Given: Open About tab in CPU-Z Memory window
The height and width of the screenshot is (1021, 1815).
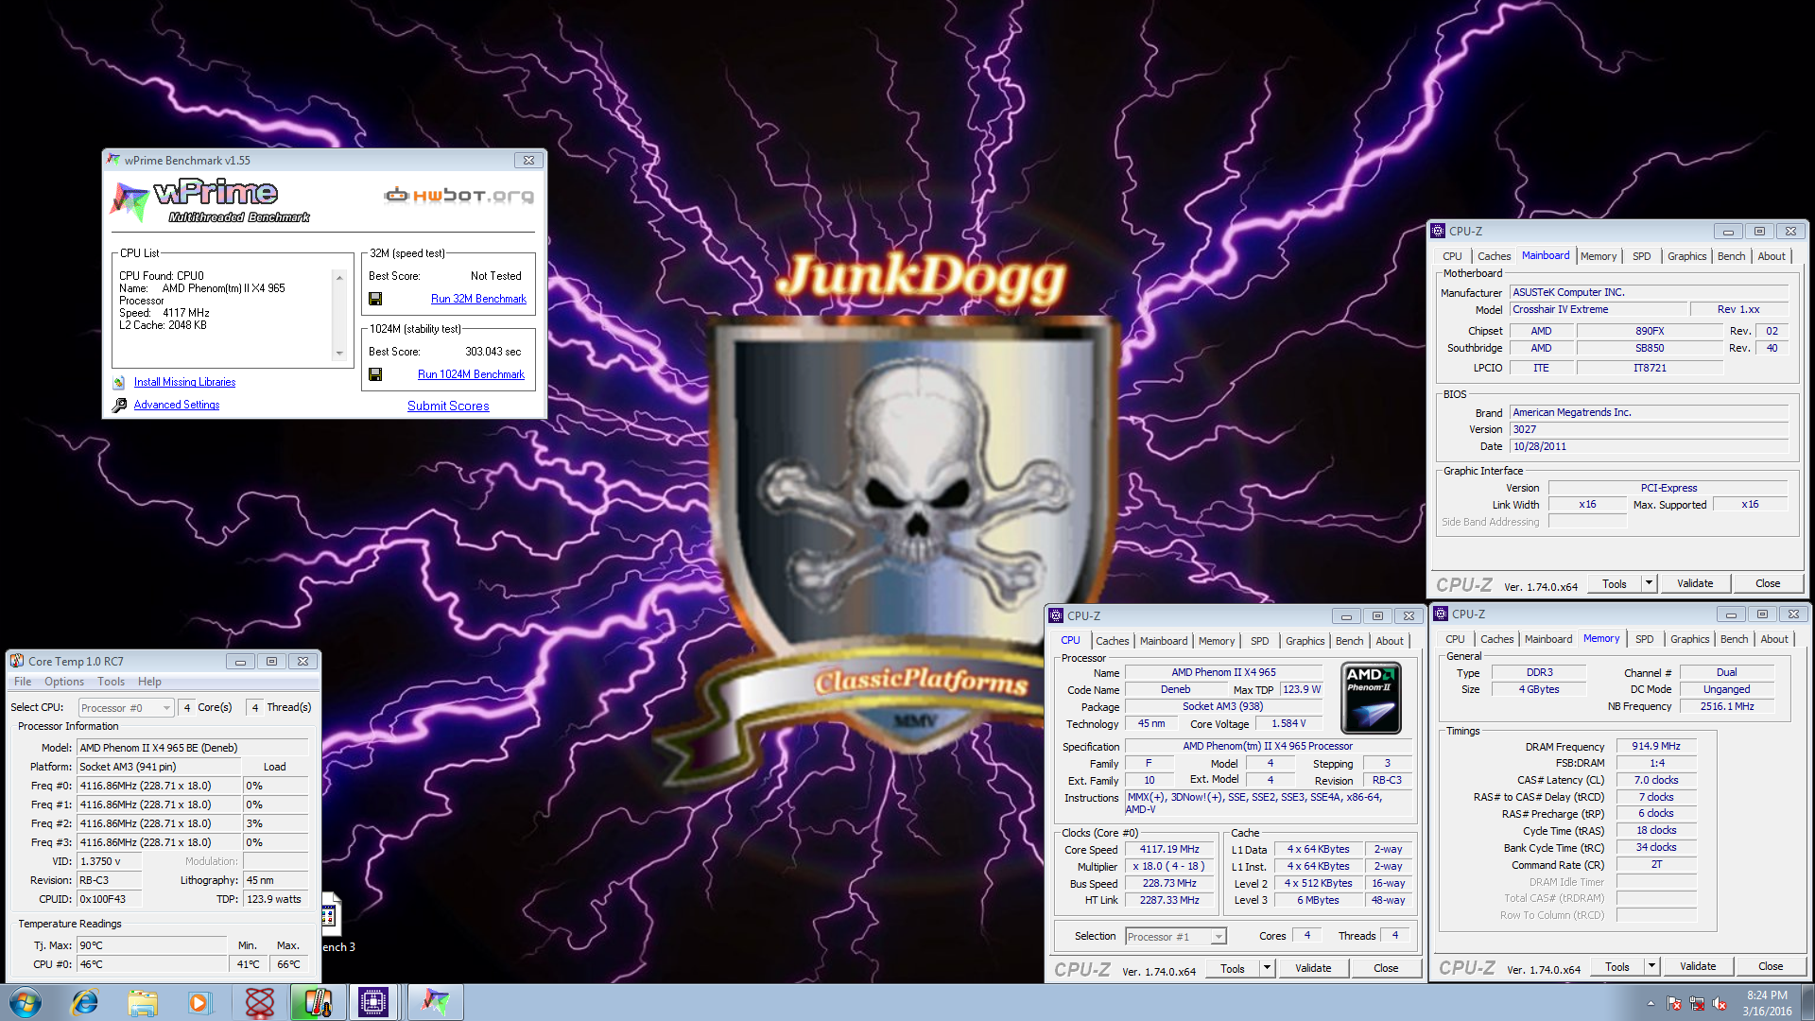Looking at the screenshot, I should click(x=1773, y=639).
